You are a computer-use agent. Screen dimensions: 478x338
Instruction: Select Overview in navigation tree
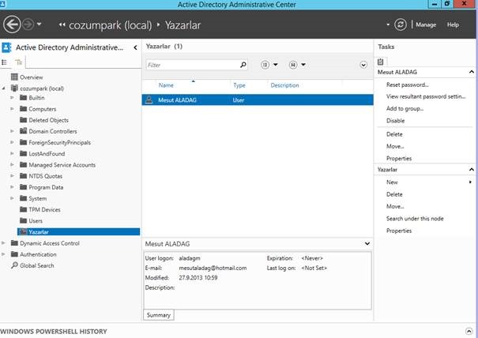coord(32,77)
